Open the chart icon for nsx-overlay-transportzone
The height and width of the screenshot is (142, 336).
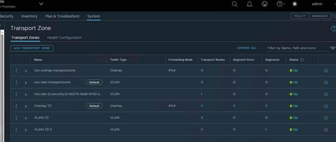(326, 70)
